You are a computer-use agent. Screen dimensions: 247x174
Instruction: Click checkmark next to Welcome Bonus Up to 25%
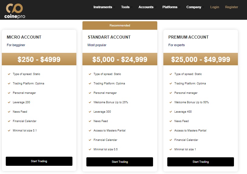[x=90, y=102]
